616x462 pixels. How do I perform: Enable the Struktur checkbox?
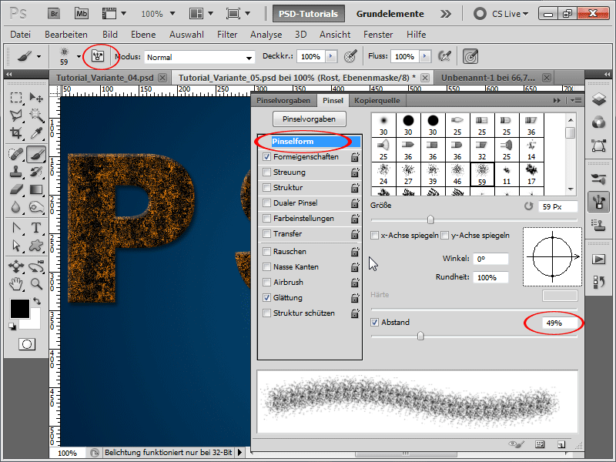tap(266, 187)
